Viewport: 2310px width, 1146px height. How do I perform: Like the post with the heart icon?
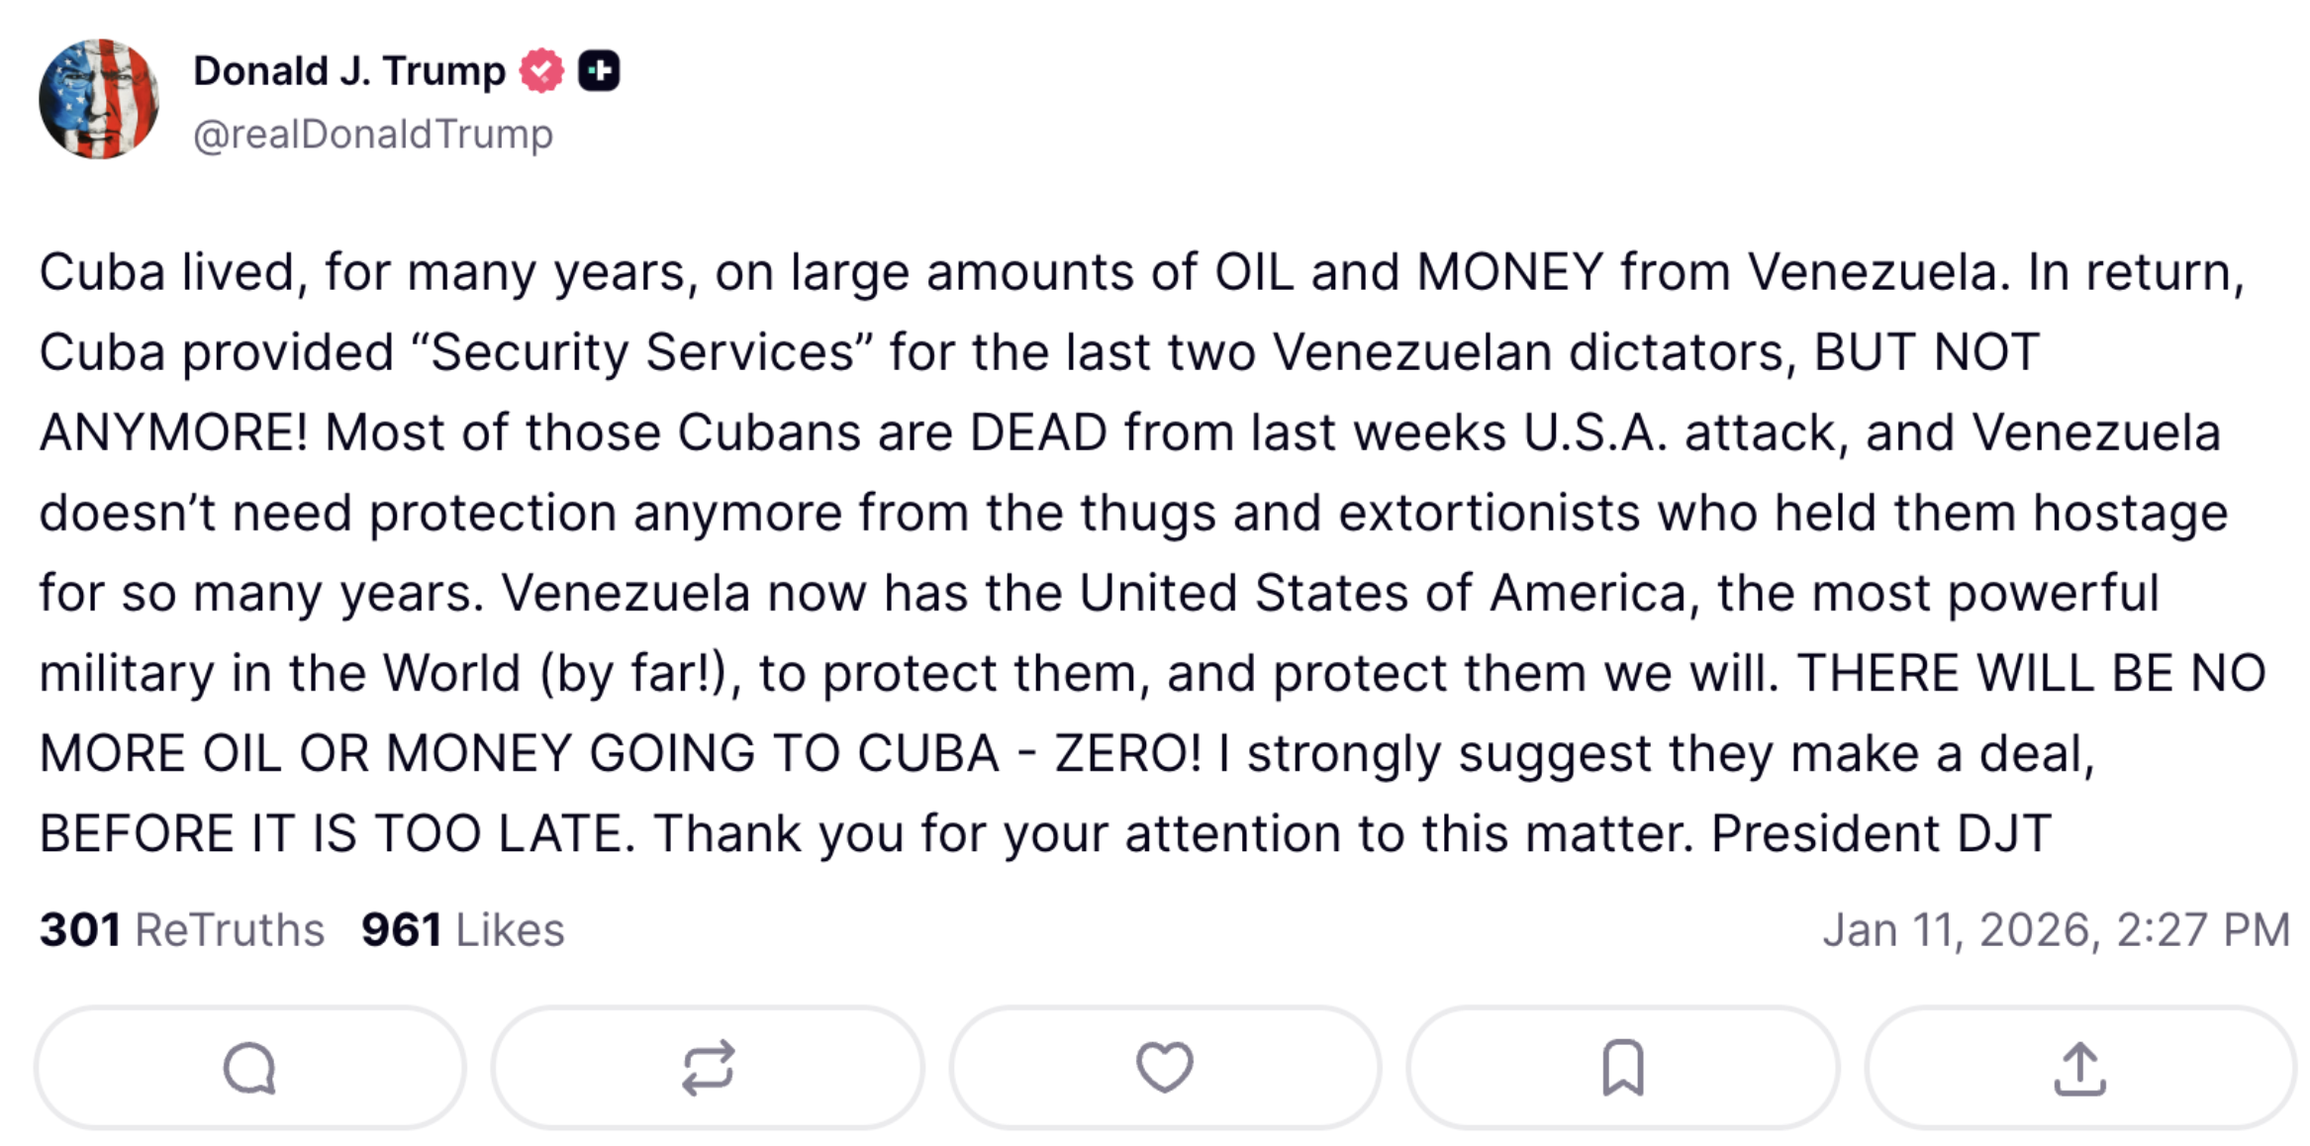(1165, 1068)
